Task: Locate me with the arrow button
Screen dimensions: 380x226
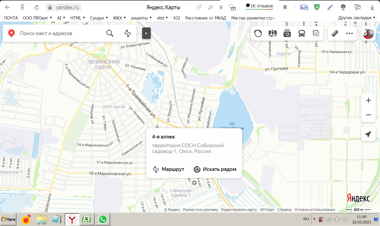Action: [x=368, y=134]
